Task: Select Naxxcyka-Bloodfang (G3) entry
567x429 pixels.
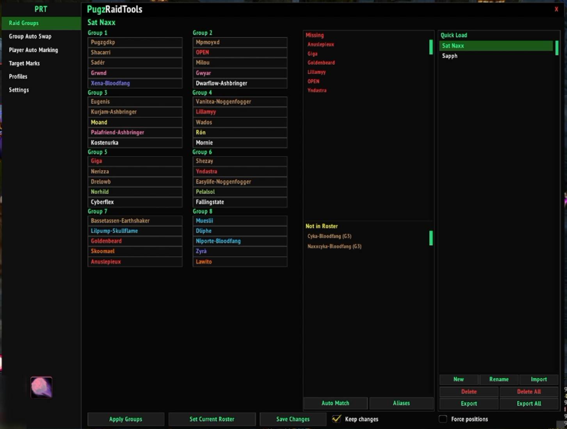Action: [334, 246]
